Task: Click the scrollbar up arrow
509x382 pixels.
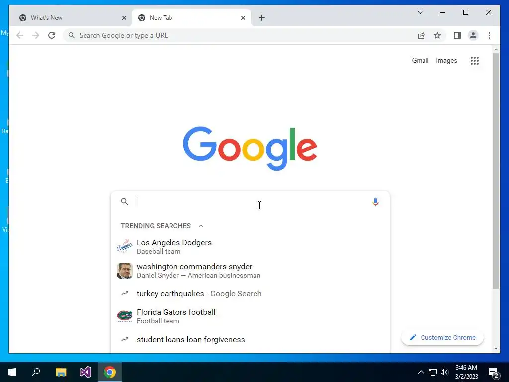Action: pyautogui.click(x=496, y=49)
